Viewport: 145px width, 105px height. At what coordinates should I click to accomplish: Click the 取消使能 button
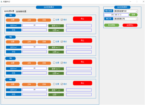click(111, 25)
